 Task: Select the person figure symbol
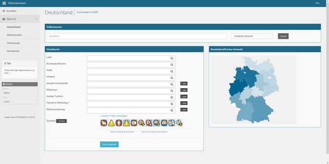click(119, 122)
